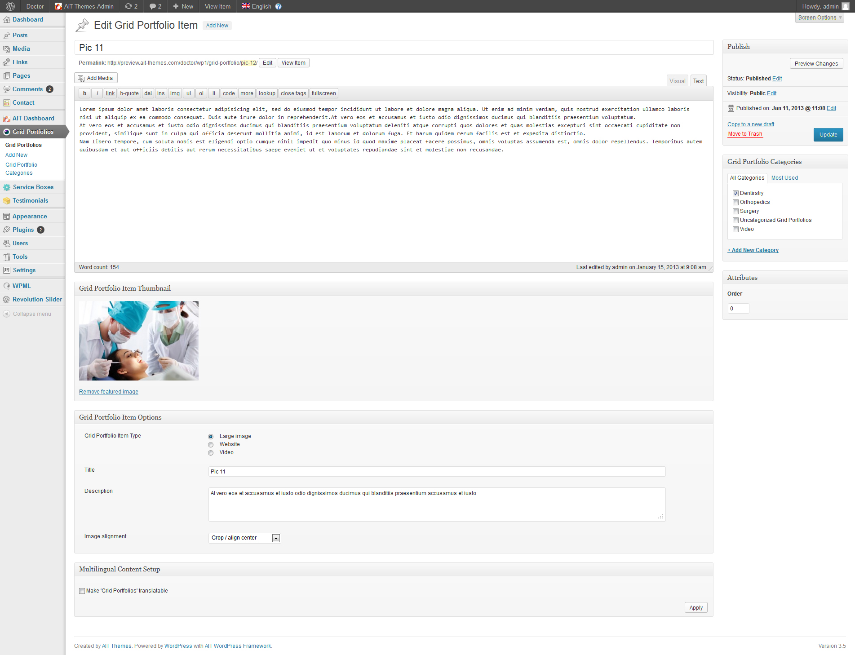Click the Remove featured image link
The width and height of the screenshot is (855, 655).
109,392
